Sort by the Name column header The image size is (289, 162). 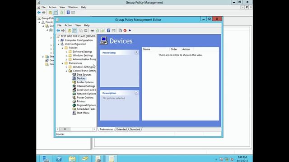156,49
